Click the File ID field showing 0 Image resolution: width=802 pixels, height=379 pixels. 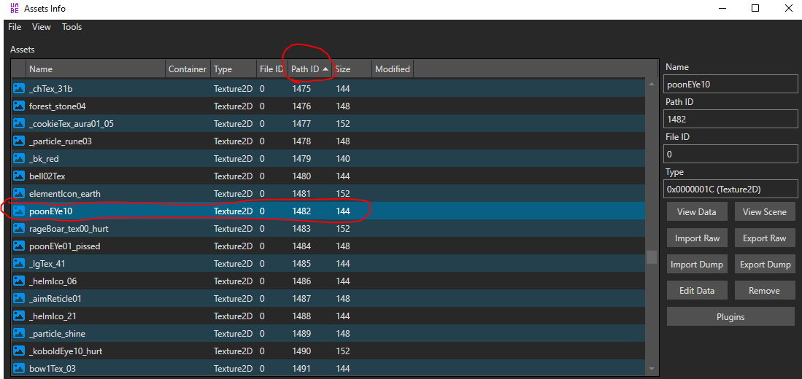point(730,154)
